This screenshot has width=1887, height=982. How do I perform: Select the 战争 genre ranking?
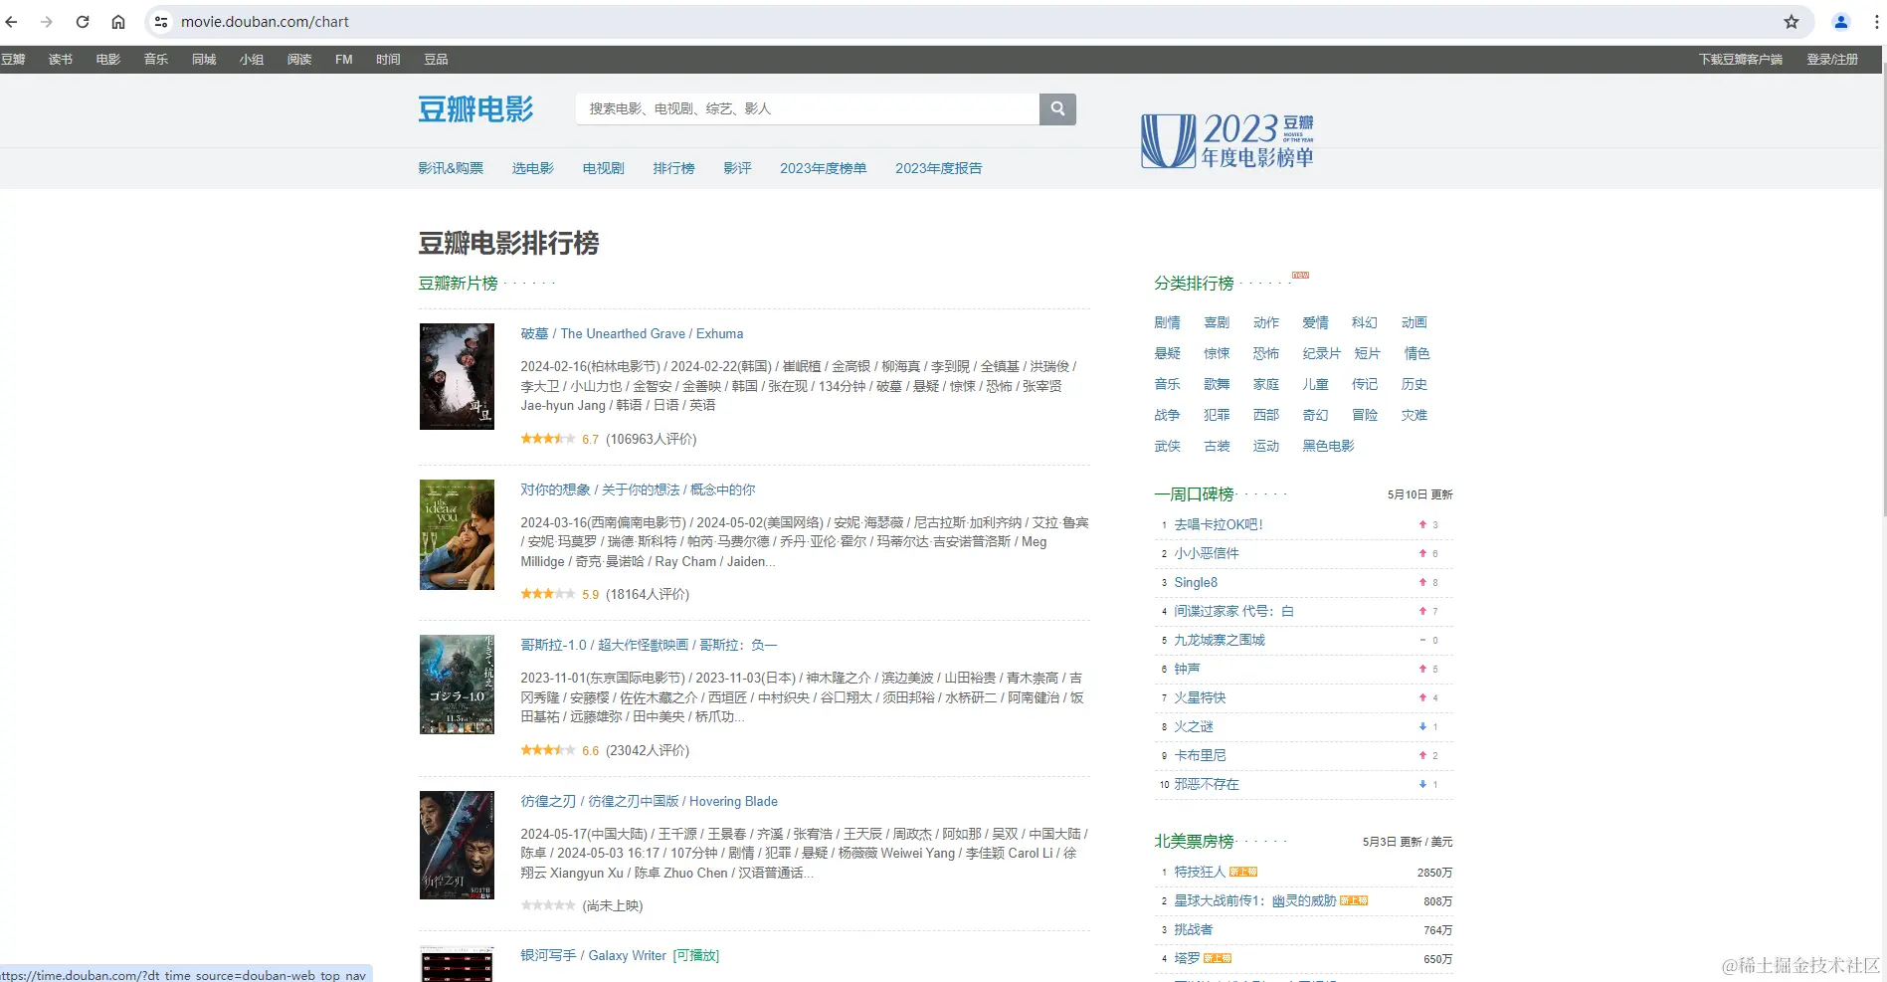(x=1168, y=415)
